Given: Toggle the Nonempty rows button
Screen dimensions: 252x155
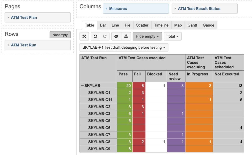Looking at the screenshot, I should tap(60, 35).
